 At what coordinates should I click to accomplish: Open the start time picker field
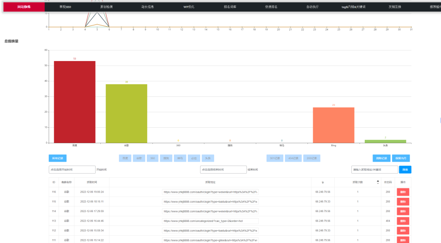coord(72,170)
